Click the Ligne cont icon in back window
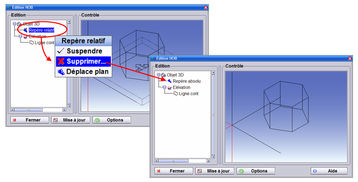The height and width of the screenshot is (182, 358). click(x=31, y=43)
